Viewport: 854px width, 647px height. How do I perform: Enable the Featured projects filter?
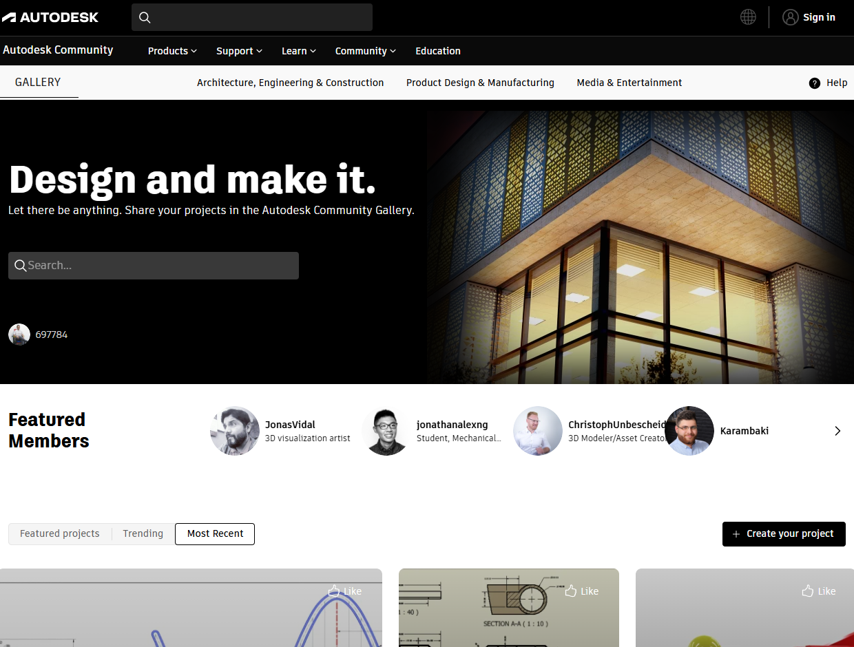tap(59, 533)
